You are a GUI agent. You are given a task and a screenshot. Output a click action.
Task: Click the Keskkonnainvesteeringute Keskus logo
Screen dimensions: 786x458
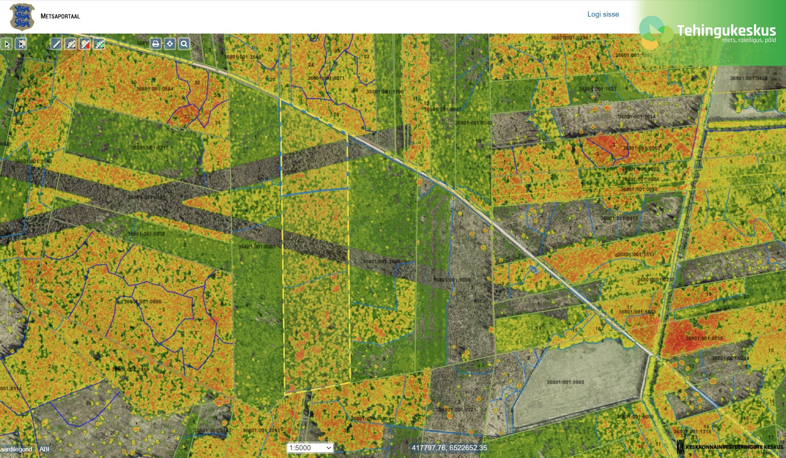tap(729, 447)
